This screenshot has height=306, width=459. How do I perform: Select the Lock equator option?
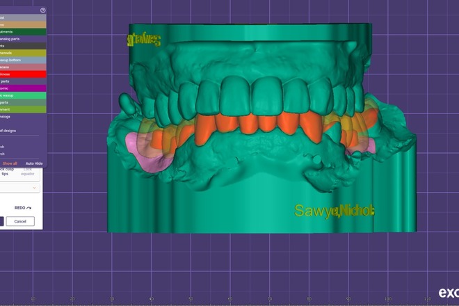28,171
